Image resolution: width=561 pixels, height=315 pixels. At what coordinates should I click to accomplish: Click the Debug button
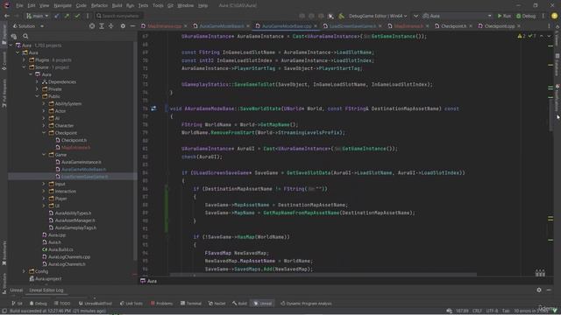tap(526, 16)
